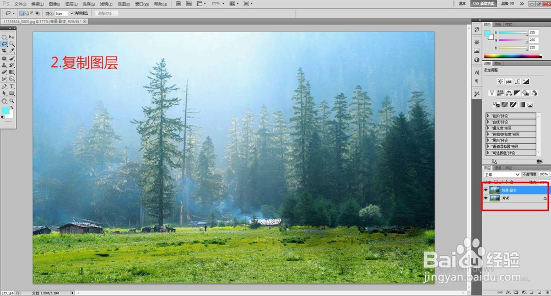
Task: Select the Quick Selection wand tool
Action: coord(12,44)
